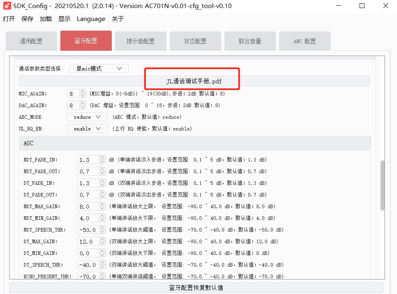Expand the UL_EQ_EN enable dropdown
The width and height of the screenshot is (397, 294).
point(87,128)
